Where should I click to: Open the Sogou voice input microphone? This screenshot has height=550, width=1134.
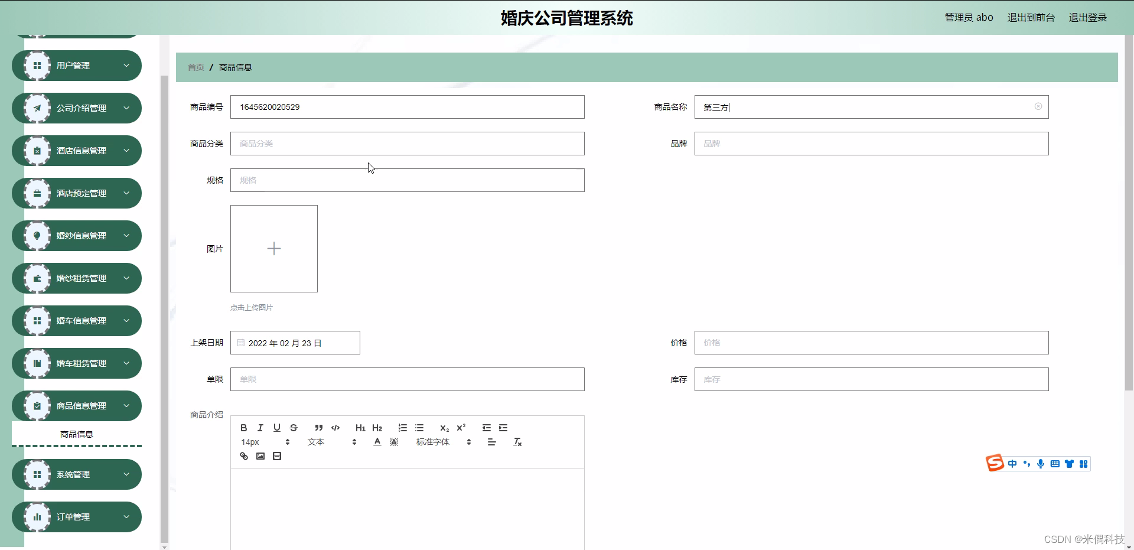1041,464
